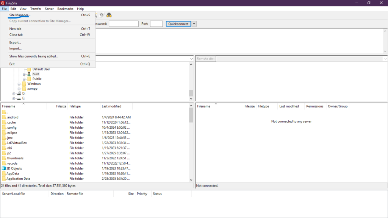Click the Quickconnect button
The width and height of the screenshot is (388, 218).
pos(178,24)
